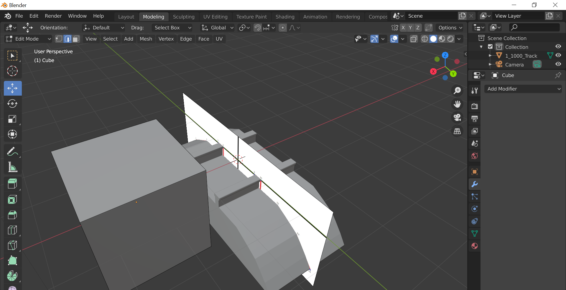Viewport: 566px width, 290px height.
Task: Open the Add Modifier dropdown
Action: click(523, 89)
